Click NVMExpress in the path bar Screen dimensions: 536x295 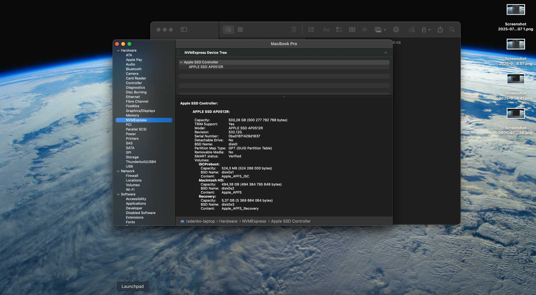point(254,222)
